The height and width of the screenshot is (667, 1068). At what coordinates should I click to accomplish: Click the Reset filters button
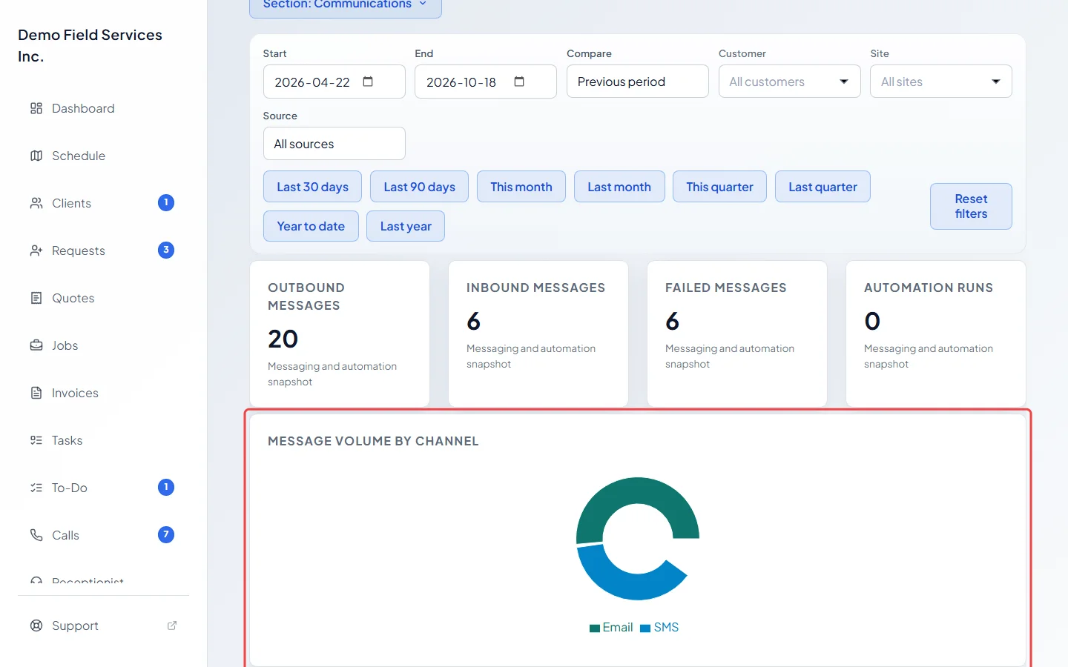pyautogui.click(x=971, y=206)
